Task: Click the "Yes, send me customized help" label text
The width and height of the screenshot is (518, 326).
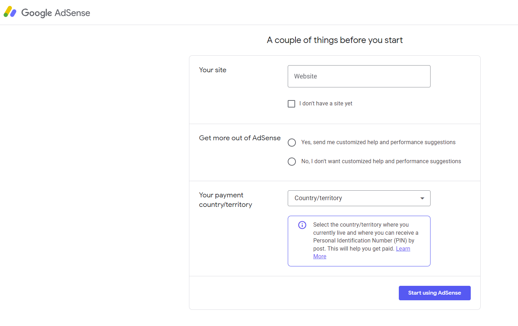Action: tap(378, 142)
